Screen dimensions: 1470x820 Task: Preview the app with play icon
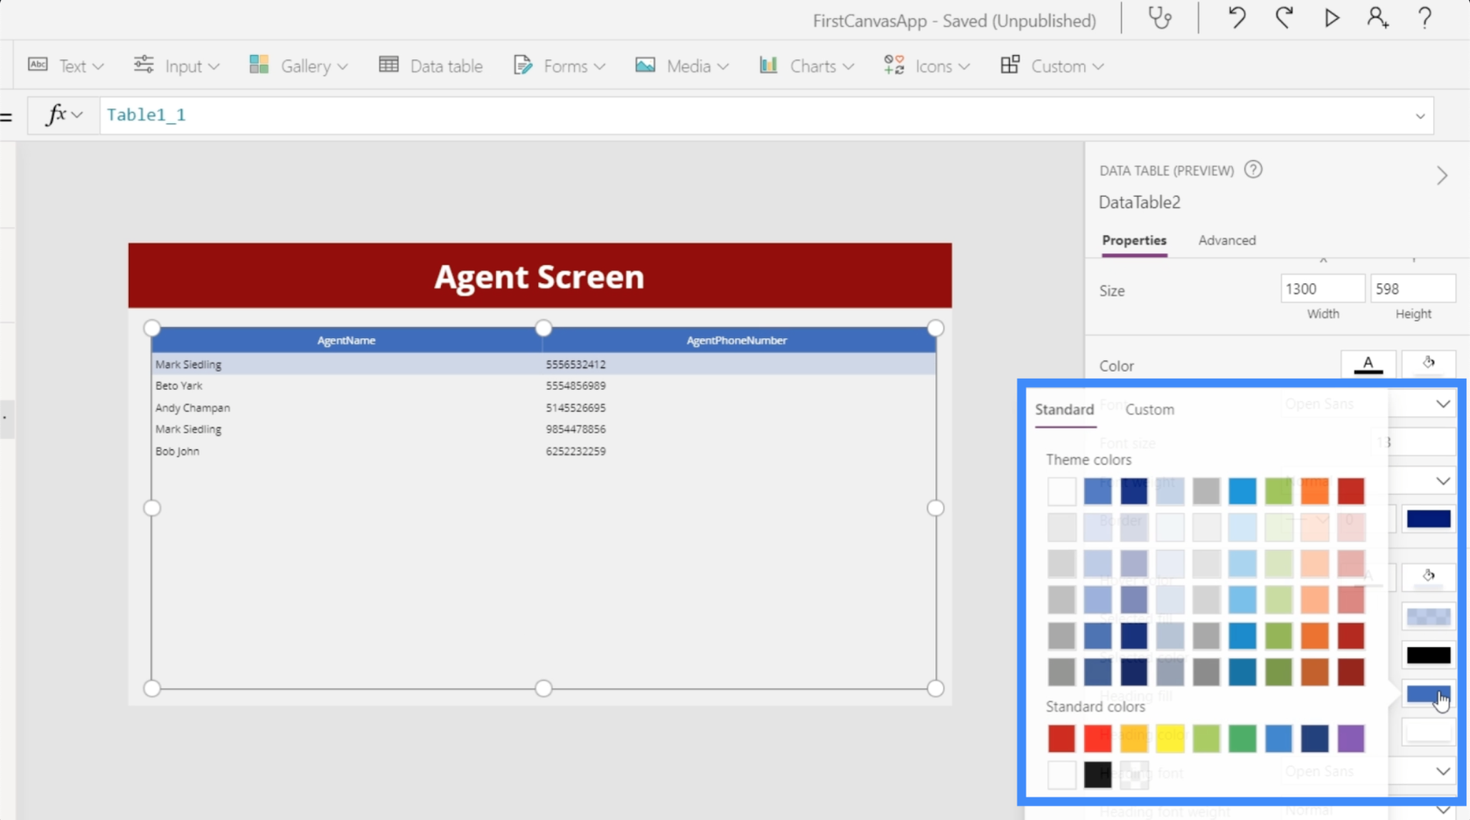point(1331,18)
